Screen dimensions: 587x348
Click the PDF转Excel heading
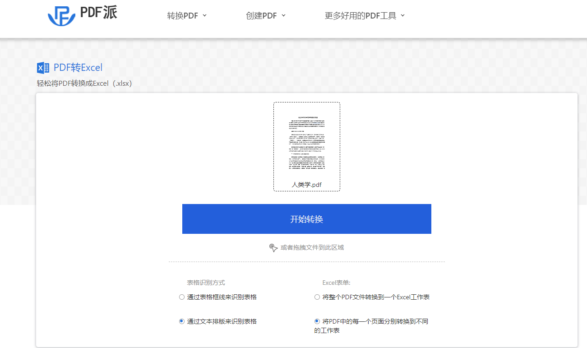point(78,68)
